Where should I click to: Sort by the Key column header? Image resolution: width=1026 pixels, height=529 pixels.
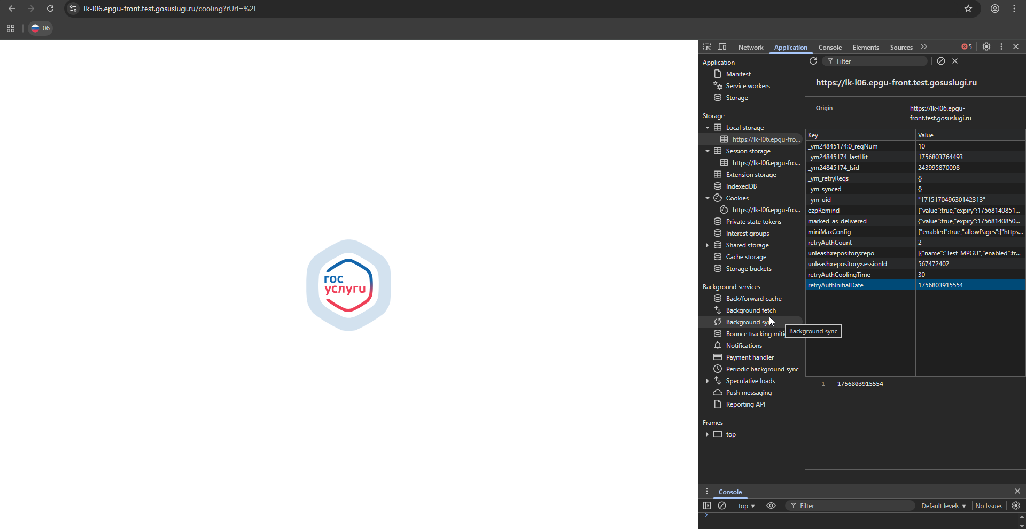click(x=860, y=135)
